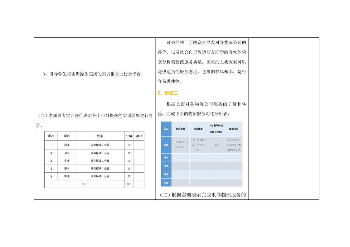Image resolution: width=350 pixels, height=247 pixels.
Task: Click "EMS" in the scoring table
Action: pyautogui.click(x=67, y=153)
